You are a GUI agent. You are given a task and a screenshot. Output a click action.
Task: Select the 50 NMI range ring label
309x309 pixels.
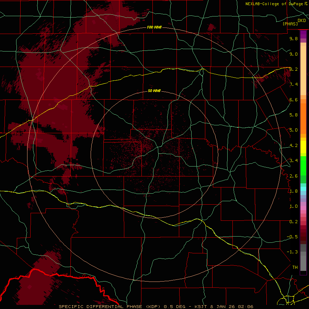(154, 91)
